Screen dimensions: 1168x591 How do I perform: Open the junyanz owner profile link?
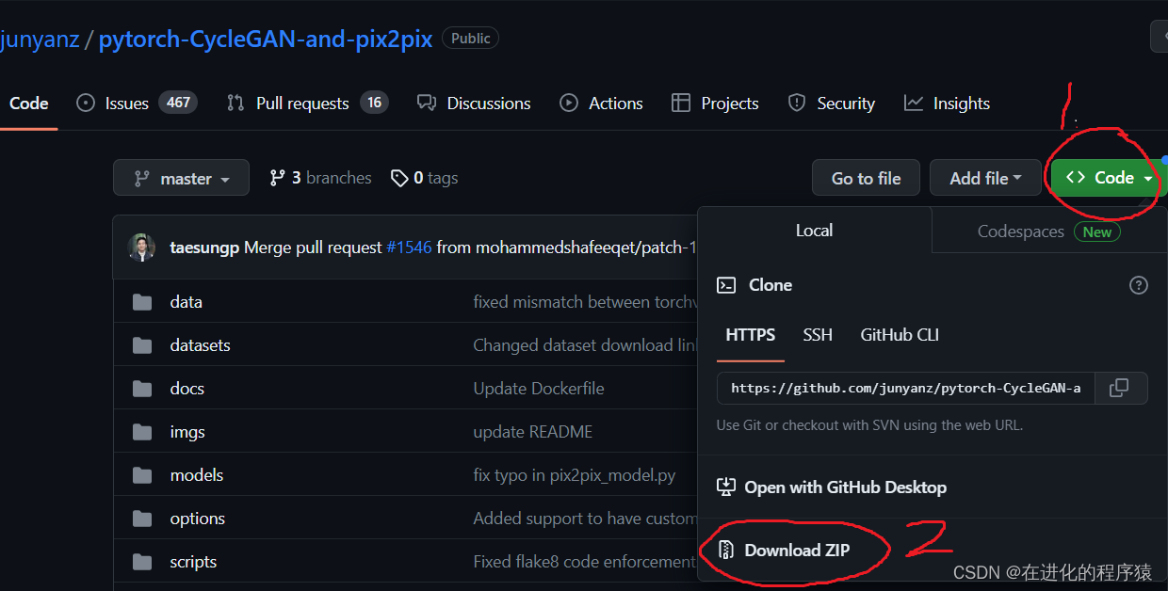tap(40, 40)
